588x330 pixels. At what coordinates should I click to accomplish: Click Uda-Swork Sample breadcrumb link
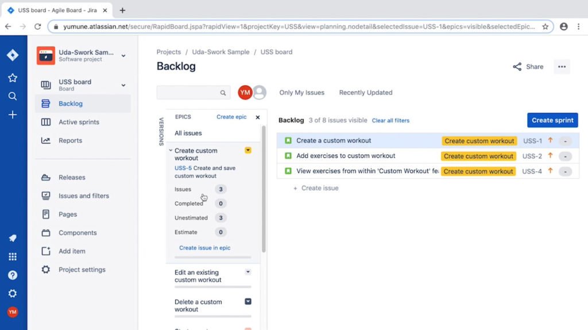[220, 52]
